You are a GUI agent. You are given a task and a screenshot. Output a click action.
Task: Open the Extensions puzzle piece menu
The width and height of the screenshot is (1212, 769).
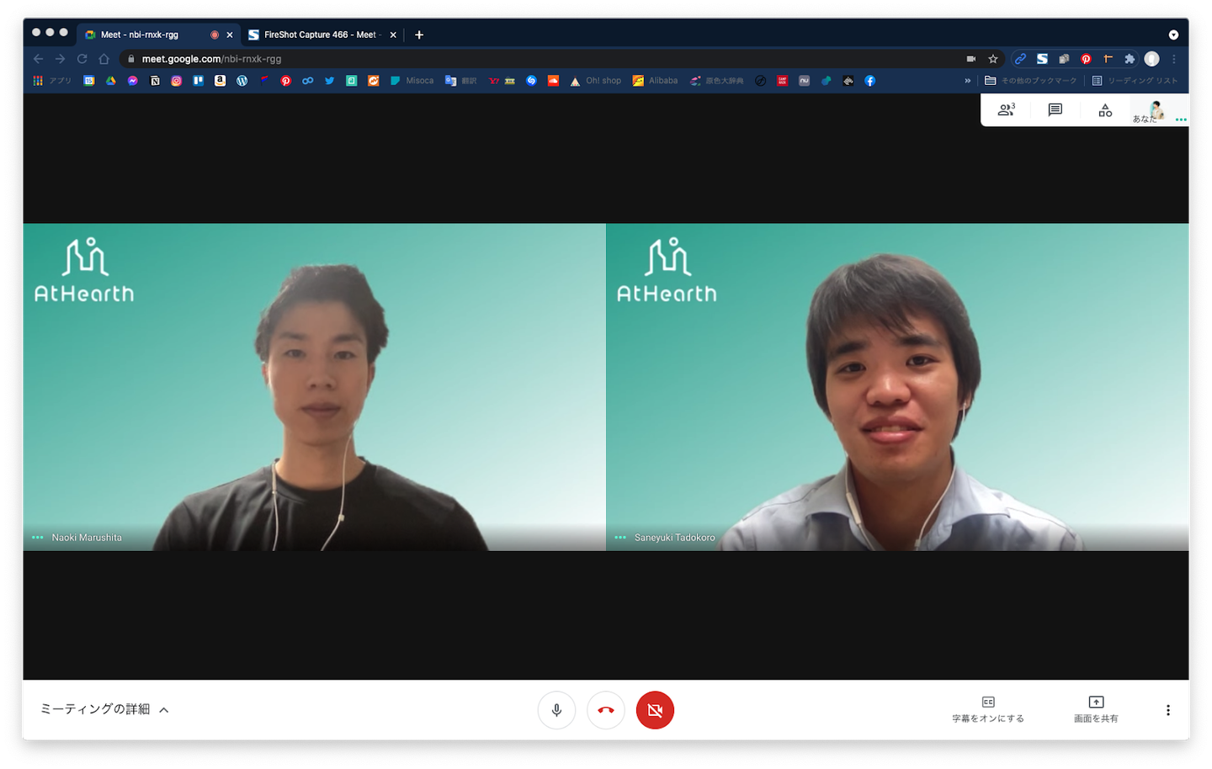1130,59
